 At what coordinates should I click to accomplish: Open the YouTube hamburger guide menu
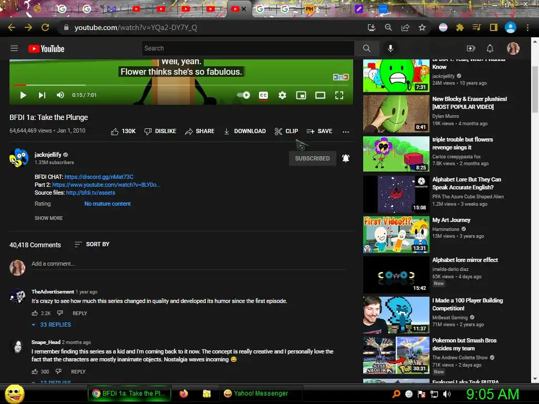coord(14,48)
